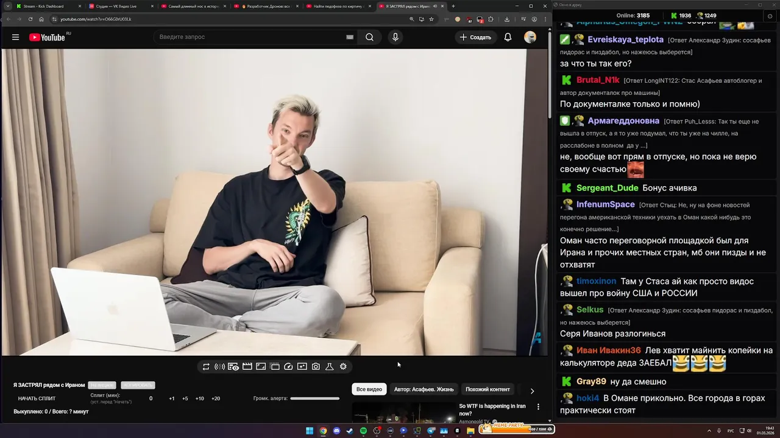The image size is (780, 438).
Task: Open the Windows Start button
Action: coord(310,431)
